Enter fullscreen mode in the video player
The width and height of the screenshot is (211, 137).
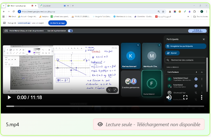185,97
